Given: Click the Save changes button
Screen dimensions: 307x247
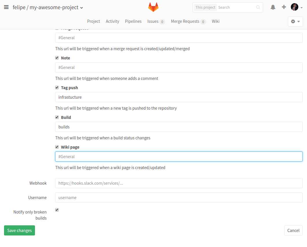Looking at the screenshot, I should coord(19,230).
